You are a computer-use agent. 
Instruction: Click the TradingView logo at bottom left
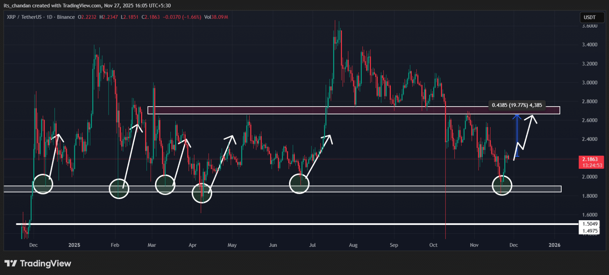(38, 263)
